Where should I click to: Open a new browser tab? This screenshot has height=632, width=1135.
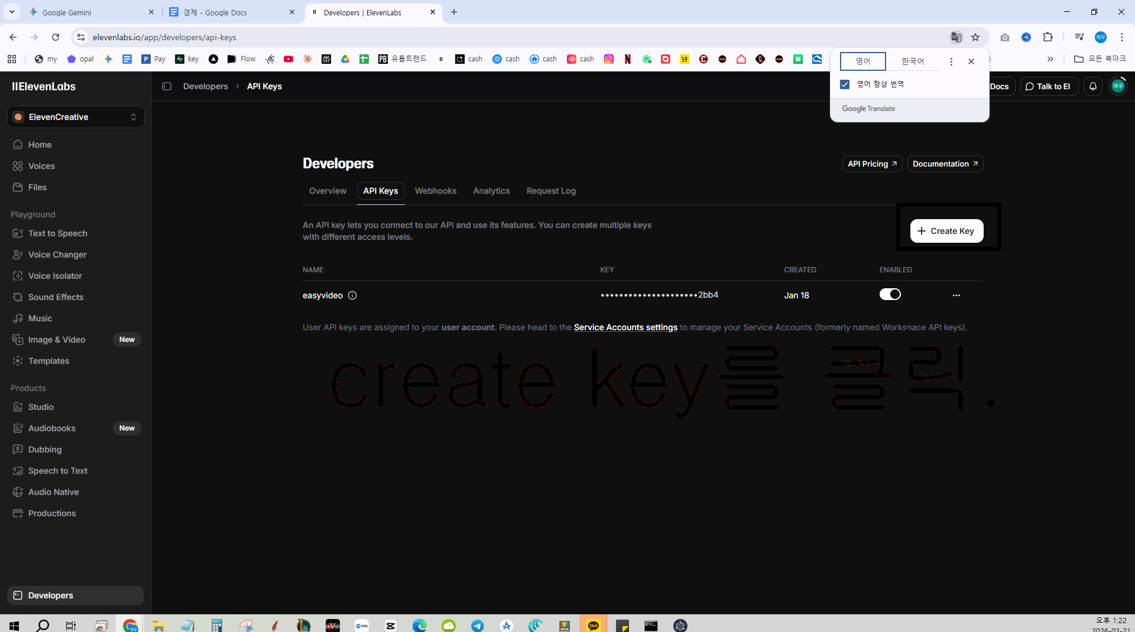pyautogui.click(x=454, y=12)
